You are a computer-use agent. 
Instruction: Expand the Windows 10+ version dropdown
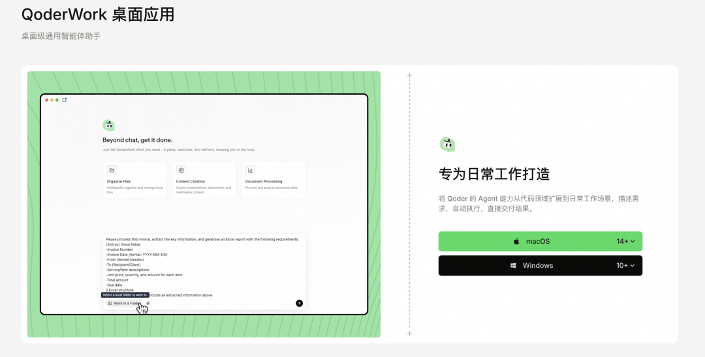[625, 266]
